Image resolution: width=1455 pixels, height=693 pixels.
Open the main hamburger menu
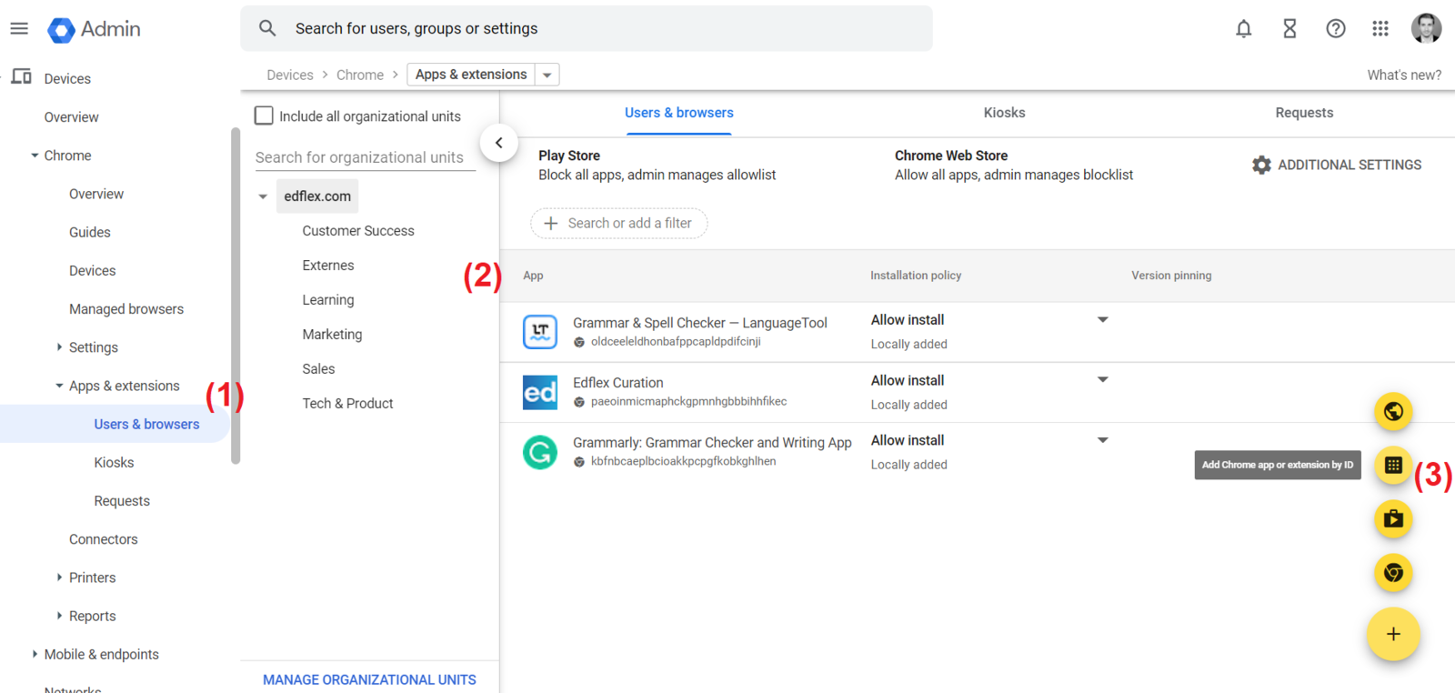pos(19,29)
